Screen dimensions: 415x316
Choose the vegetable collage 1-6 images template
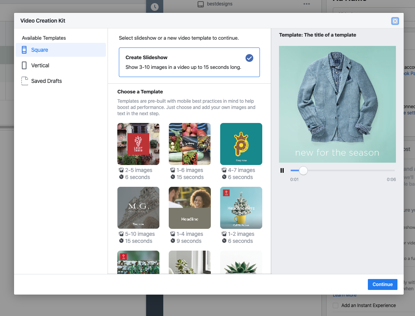(190, 144)
